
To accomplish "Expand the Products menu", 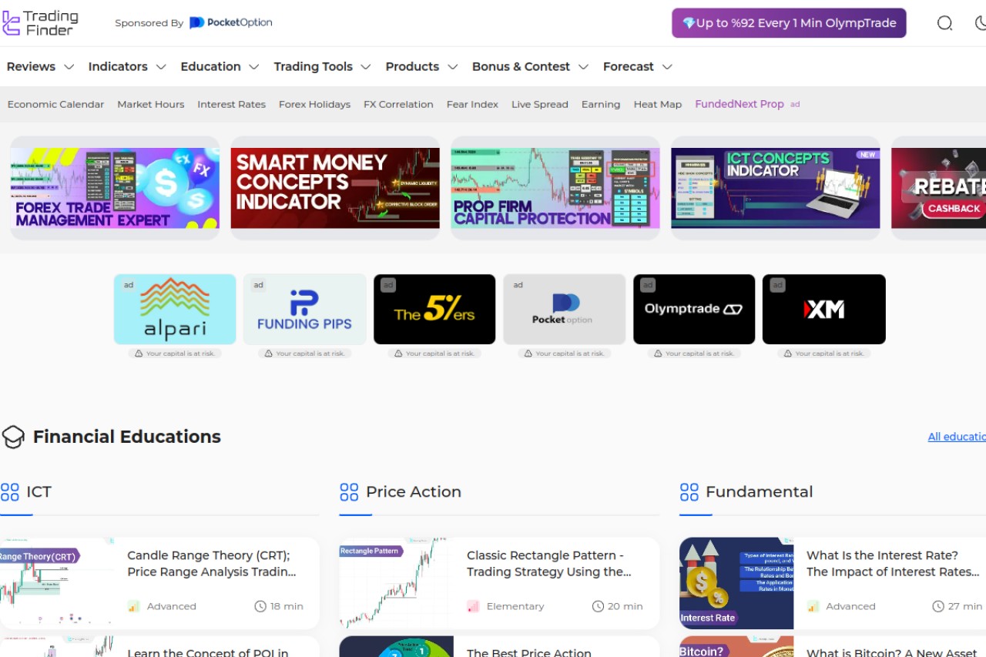I will coord(421,66).
